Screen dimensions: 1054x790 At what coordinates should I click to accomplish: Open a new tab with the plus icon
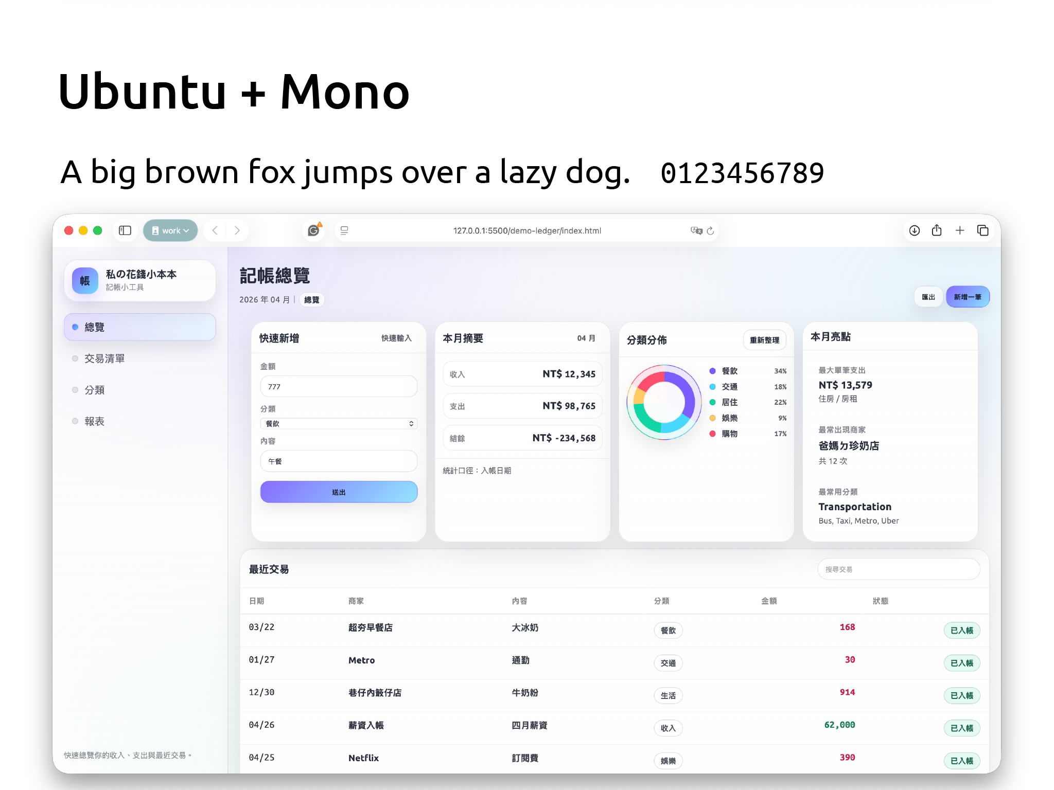960,230
